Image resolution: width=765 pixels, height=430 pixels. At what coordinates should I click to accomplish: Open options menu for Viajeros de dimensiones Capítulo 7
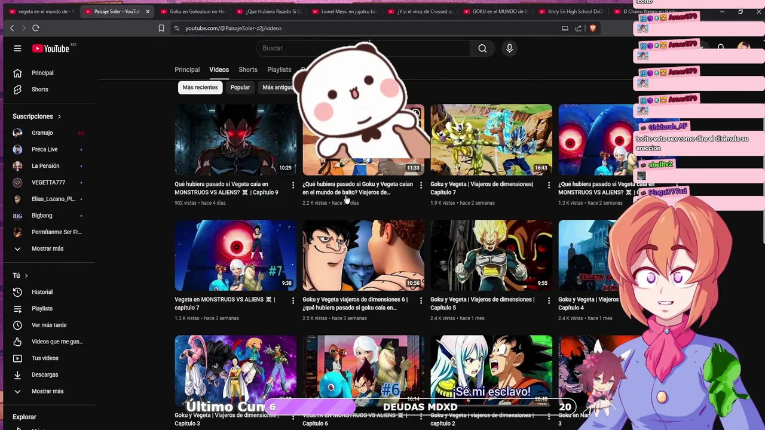549,186
